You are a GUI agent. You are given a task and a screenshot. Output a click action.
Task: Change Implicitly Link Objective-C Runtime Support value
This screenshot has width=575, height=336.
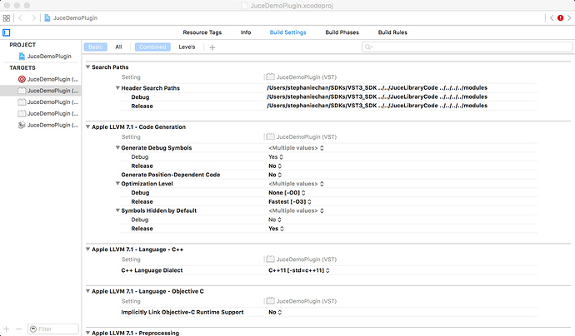coord(275,312)
